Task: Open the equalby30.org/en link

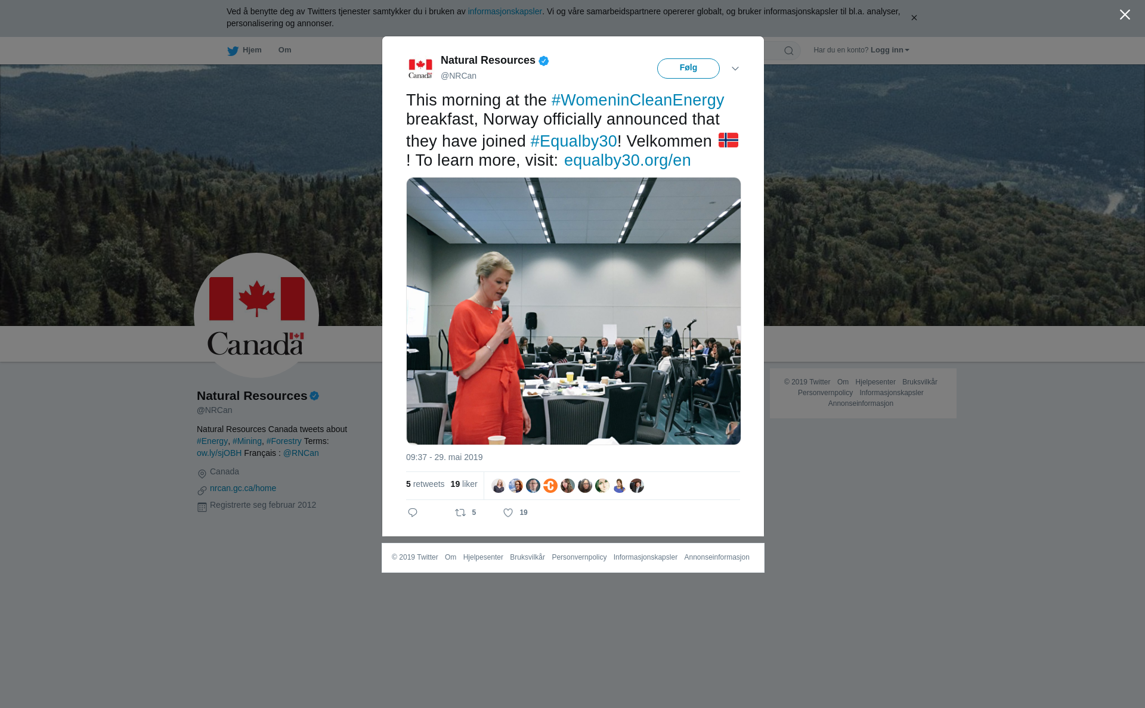Action: (627, 160)
